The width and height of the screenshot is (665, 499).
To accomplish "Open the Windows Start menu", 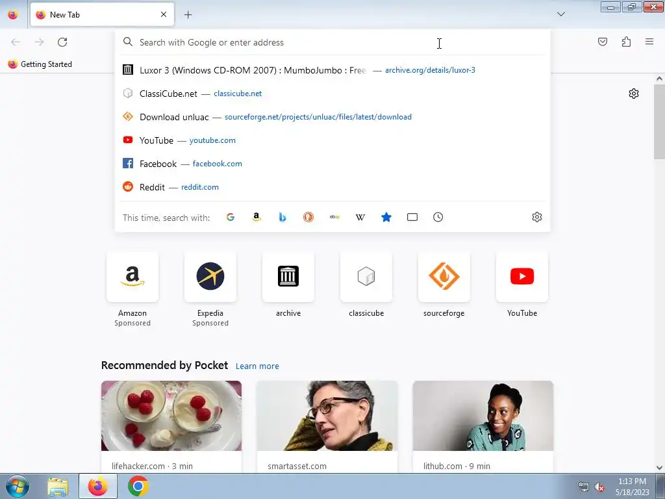I will tap(18, 486).
